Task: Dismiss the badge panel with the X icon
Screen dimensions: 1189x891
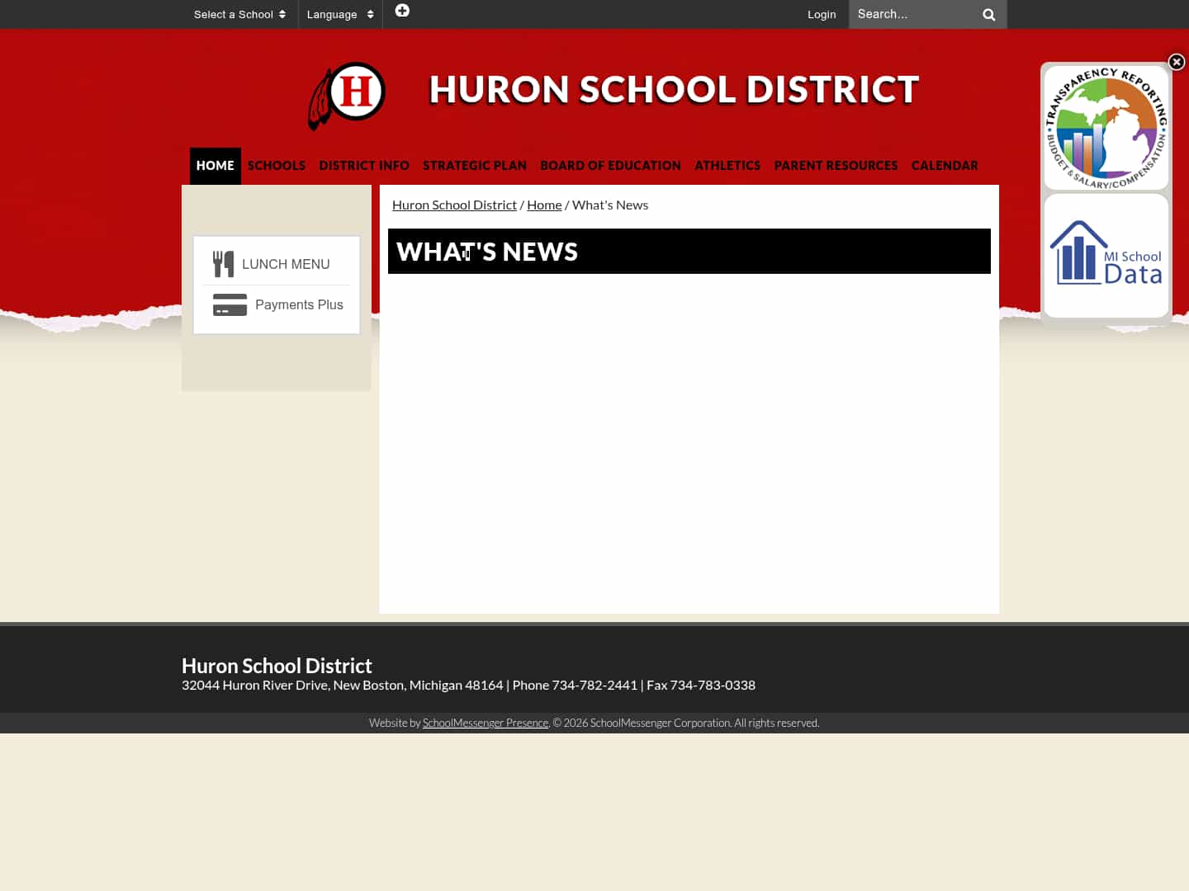Action: click(x=1176, y=62)
